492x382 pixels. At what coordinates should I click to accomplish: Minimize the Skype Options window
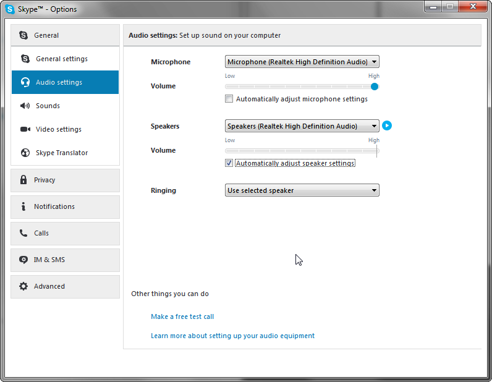[x=433, y=7]
